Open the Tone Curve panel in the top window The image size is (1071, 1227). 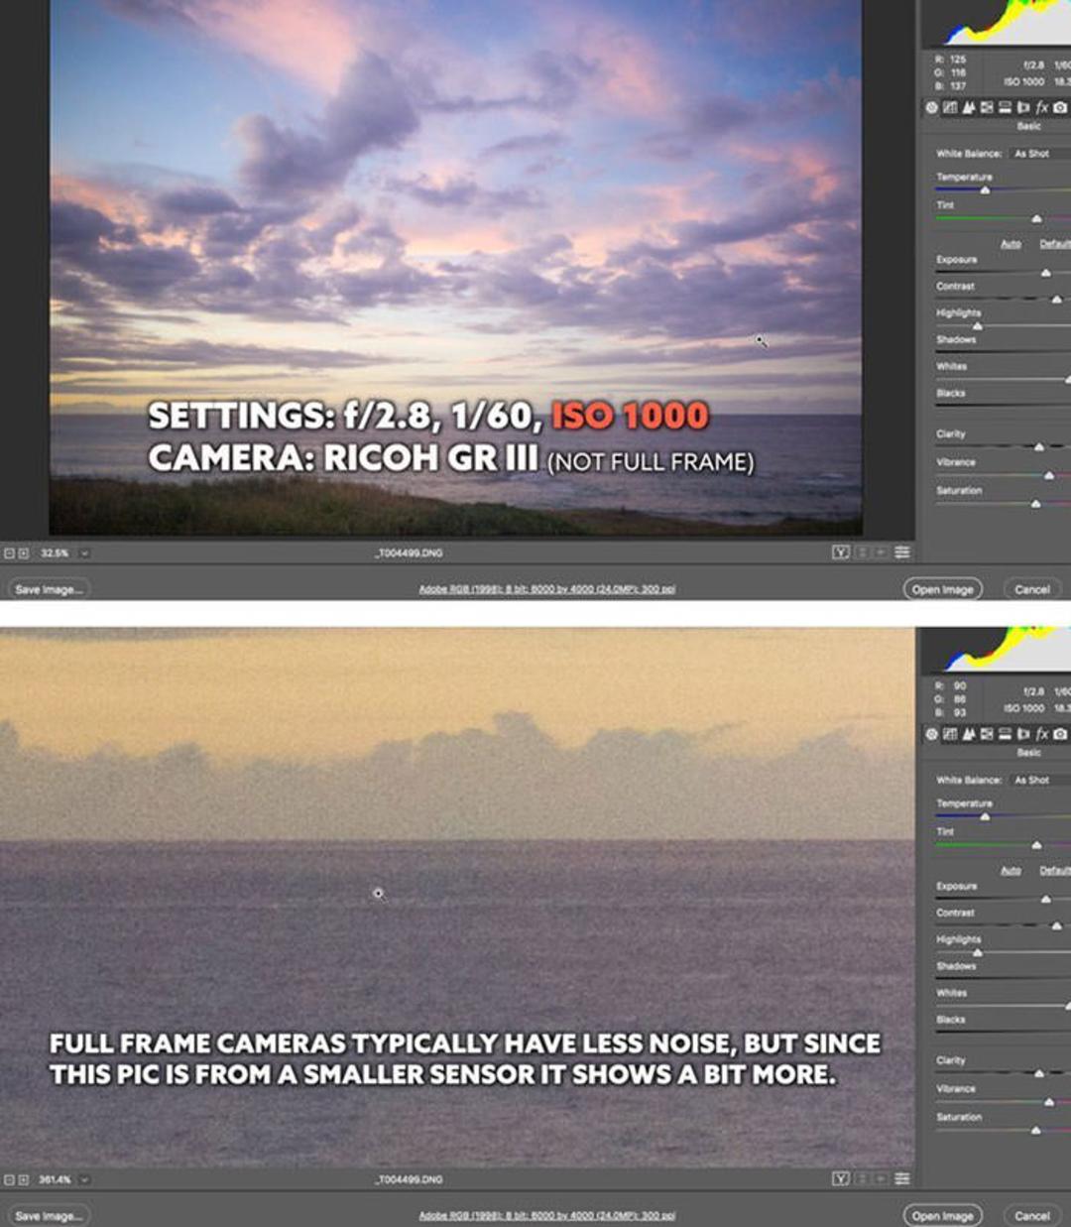pyautogui.click(x=950, y=107)
